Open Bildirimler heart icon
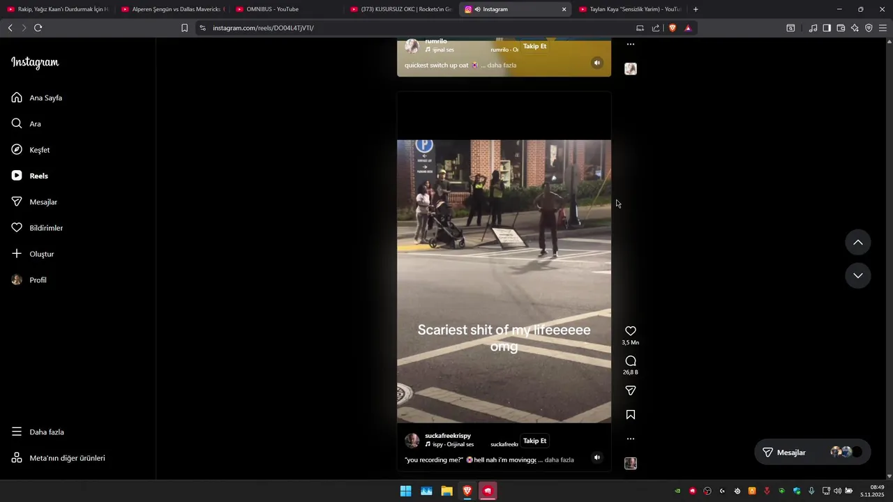 click(x=17, y=228)
